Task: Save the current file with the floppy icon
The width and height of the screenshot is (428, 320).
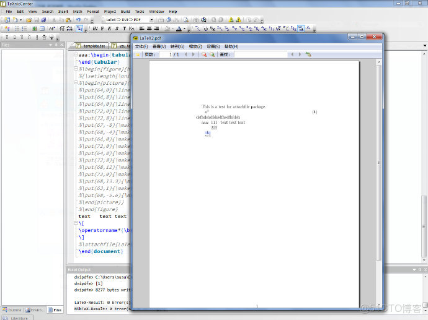Action: [x=37, y=20]
